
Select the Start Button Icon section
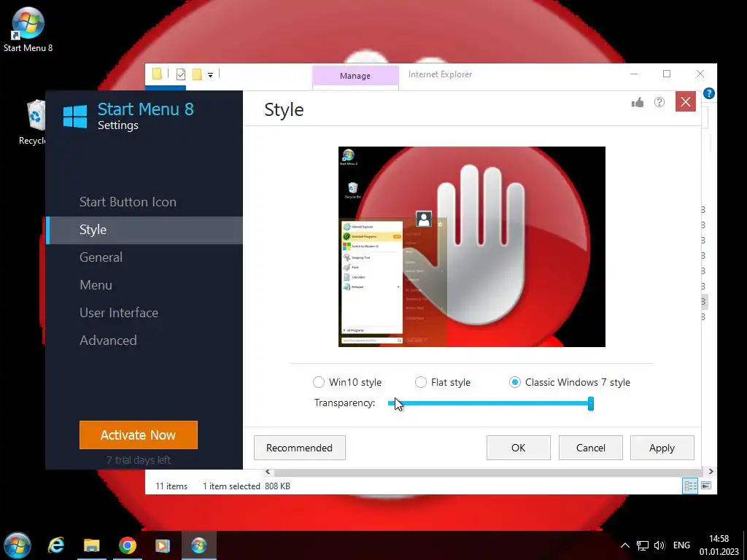pyautogui.click(x=128, y=202)
